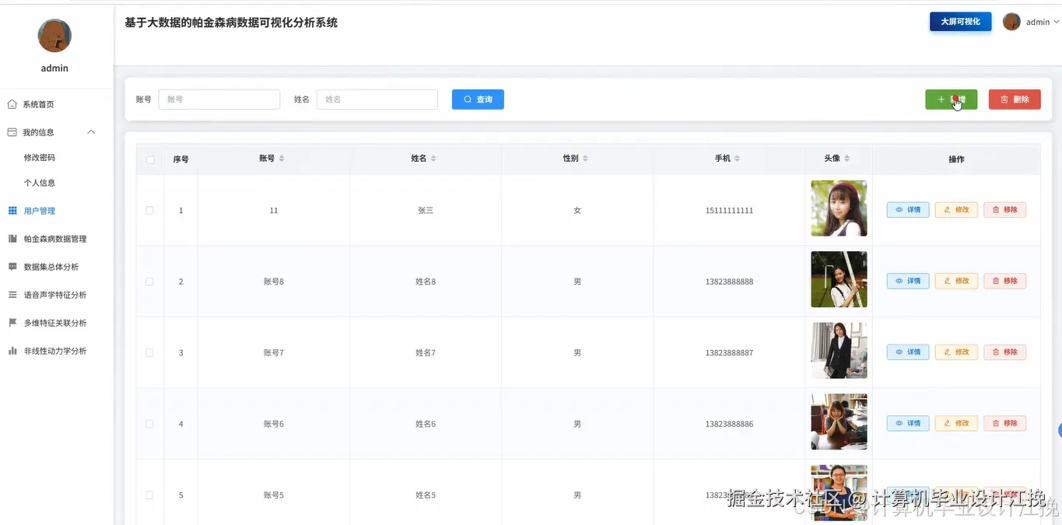Click 修改 for 账号6
Image resolution: width=1062 pixels, height=525 pixels.
pyautogui.click(x=956, y=423)
